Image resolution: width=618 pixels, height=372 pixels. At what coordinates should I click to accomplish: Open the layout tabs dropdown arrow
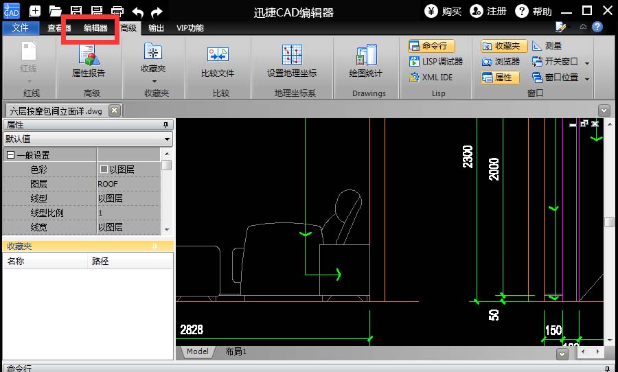[x=562, y=354]
